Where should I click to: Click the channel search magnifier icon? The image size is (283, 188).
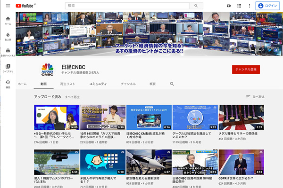click(x=172, y=84)
